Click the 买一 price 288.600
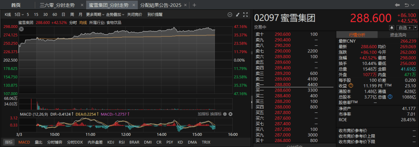The height and width of the screenshot is (147, 419). click(283, 90)
